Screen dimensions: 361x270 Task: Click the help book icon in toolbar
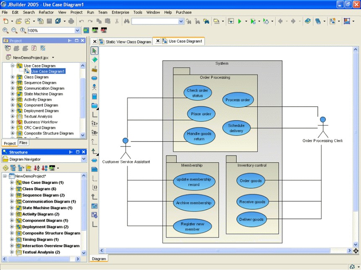[308, 21]
